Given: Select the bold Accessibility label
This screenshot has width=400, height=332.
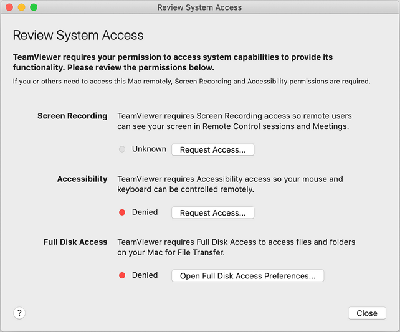Looking at the screenshot, I should (82, 179).
